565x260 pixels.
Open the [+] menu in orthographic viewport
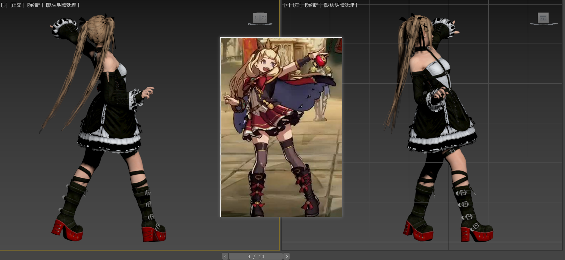click(x=4, y=5)
